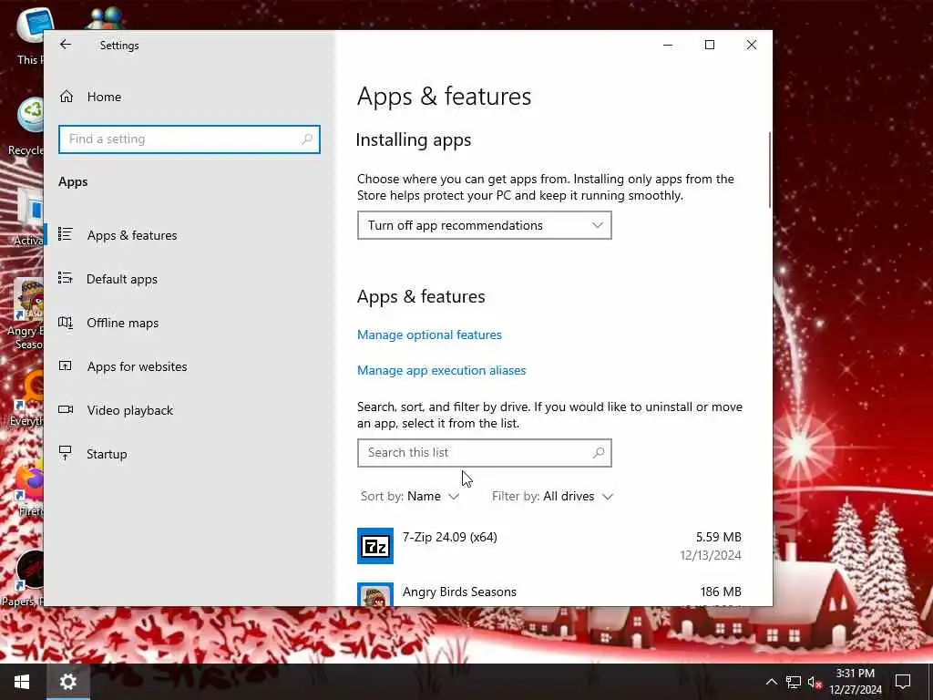This screenshot has width=933, height=700.
Task: Open Manage optional features link
Action: coord(429,335)
